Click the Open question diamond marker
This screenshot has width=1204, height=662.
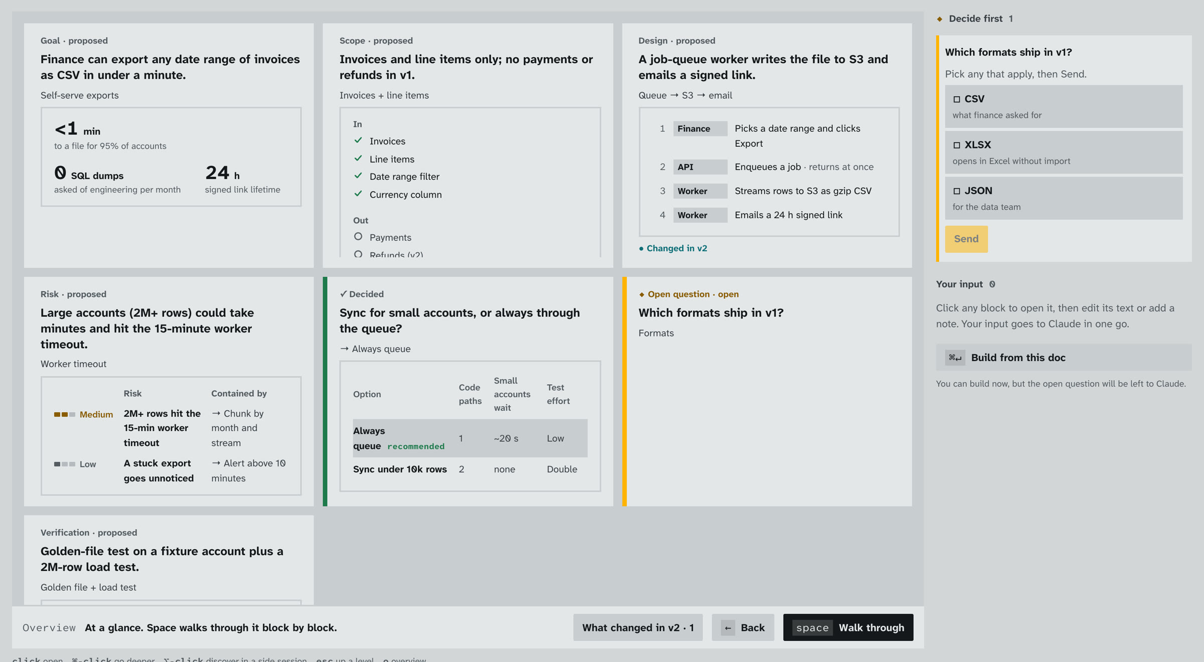(x=641, y=294)
